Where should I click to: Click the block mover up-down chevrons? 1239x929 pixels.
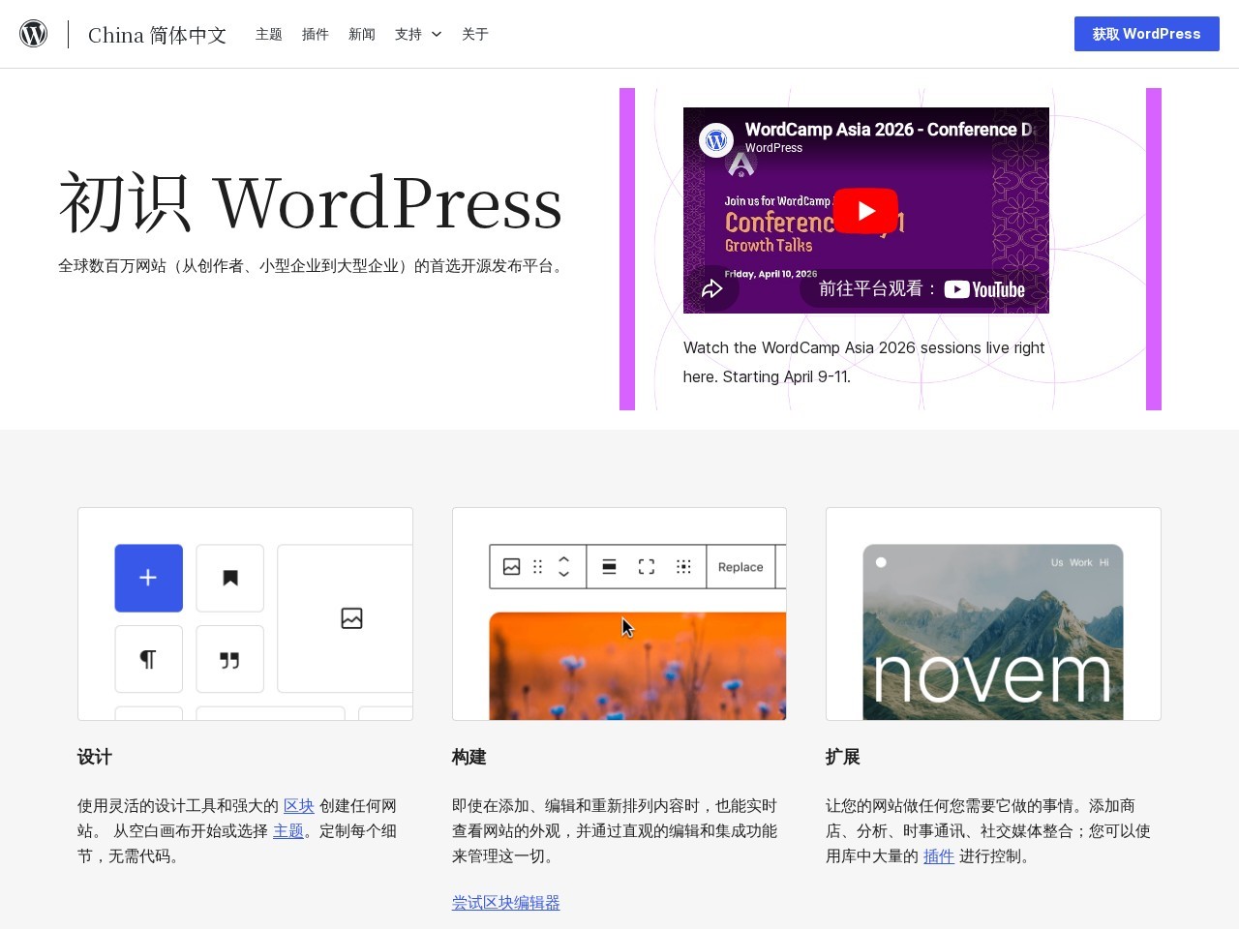point(564,567)
